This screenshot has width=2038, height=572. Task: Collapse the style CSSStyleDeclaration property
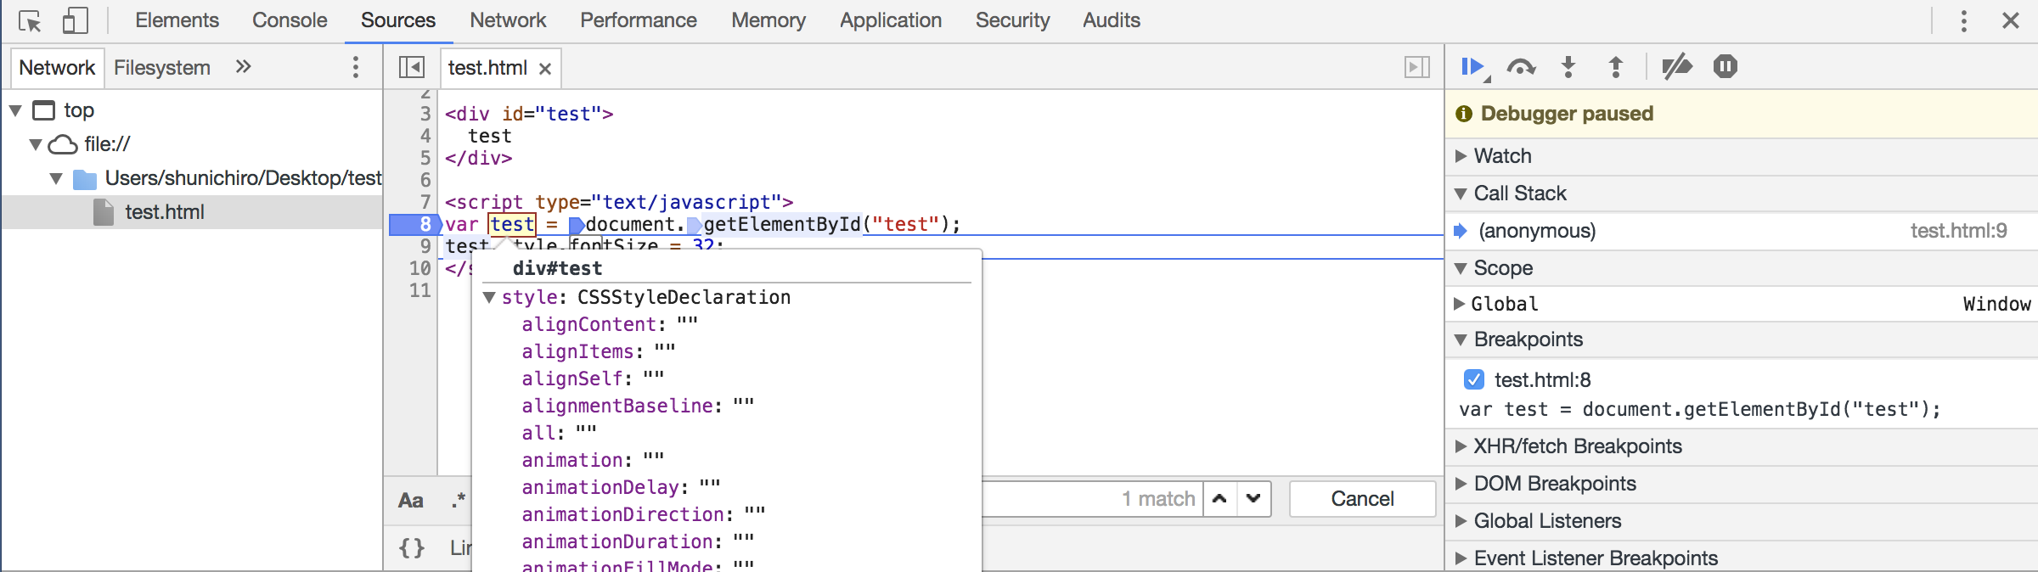pos(489,297)
